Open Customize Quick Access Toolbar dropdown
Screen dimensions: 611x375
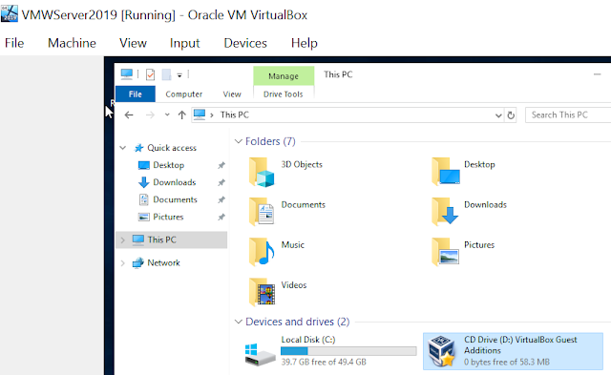coord(179,75)
